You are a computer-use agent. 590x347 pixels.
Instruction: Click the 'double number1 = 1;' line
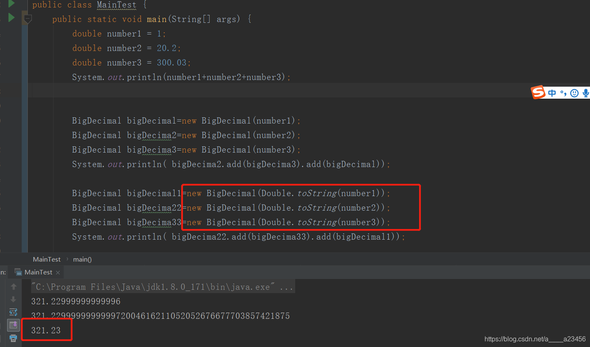tap(119, 34)
